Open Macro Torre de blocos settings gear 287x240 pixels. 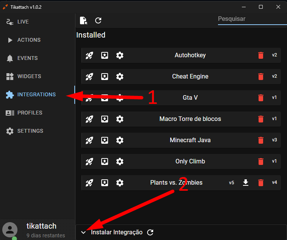point(120,119)
